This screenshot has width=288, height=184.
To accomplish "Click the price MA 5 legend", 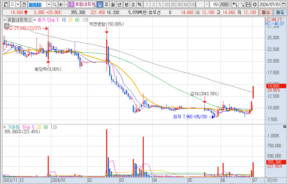I will coord(58,20).
